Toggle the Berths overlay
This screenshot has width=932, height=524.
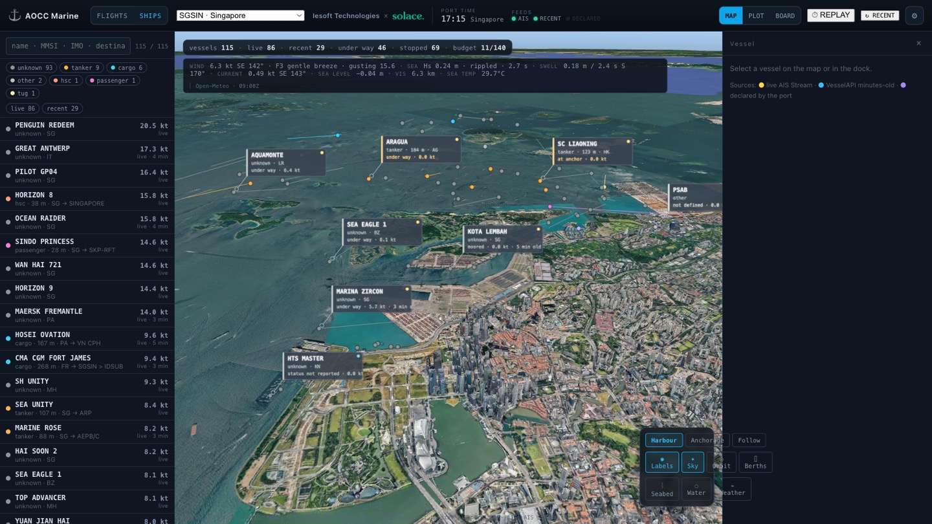[x=755, y=462]
